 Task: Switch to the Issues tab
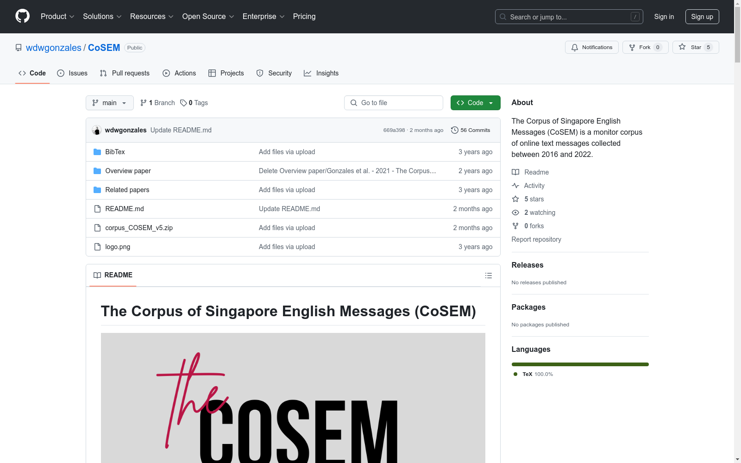coord(72,73)
